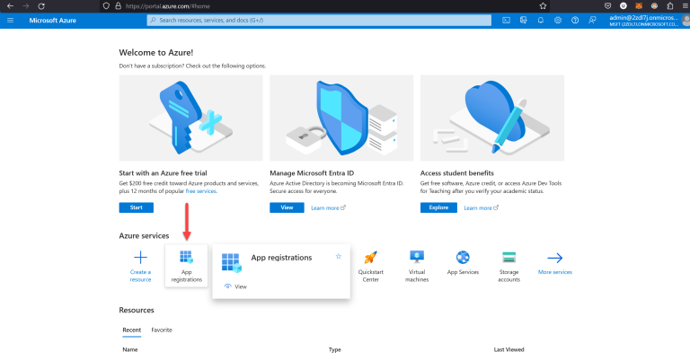
Task: Open the App registrations service tile
Action: pyautogui.click(x=186, y=265)
